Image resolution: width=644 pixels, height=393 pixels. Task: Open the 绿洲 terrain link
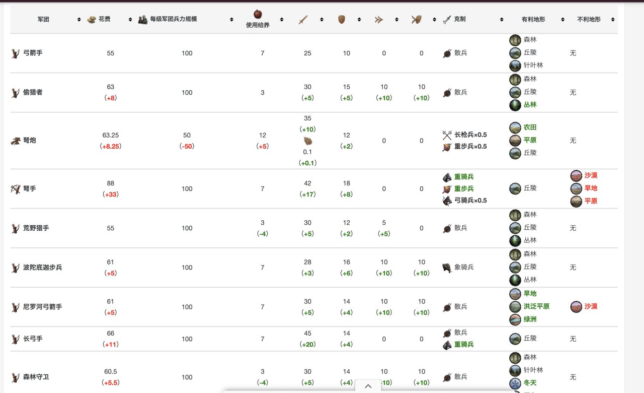click(530, 319)
